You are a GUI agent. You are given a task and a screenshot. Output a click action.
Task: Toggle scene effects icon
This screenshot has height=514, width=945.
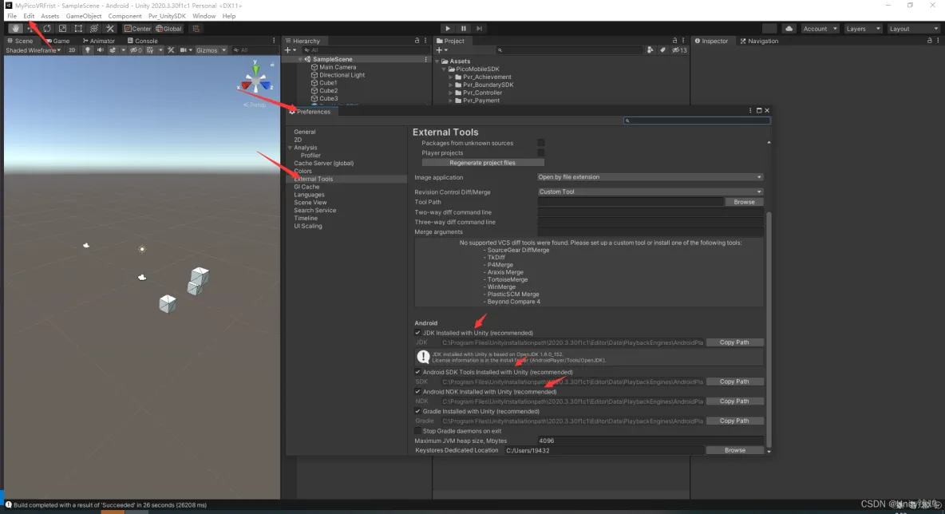click(x=113, y=50)
